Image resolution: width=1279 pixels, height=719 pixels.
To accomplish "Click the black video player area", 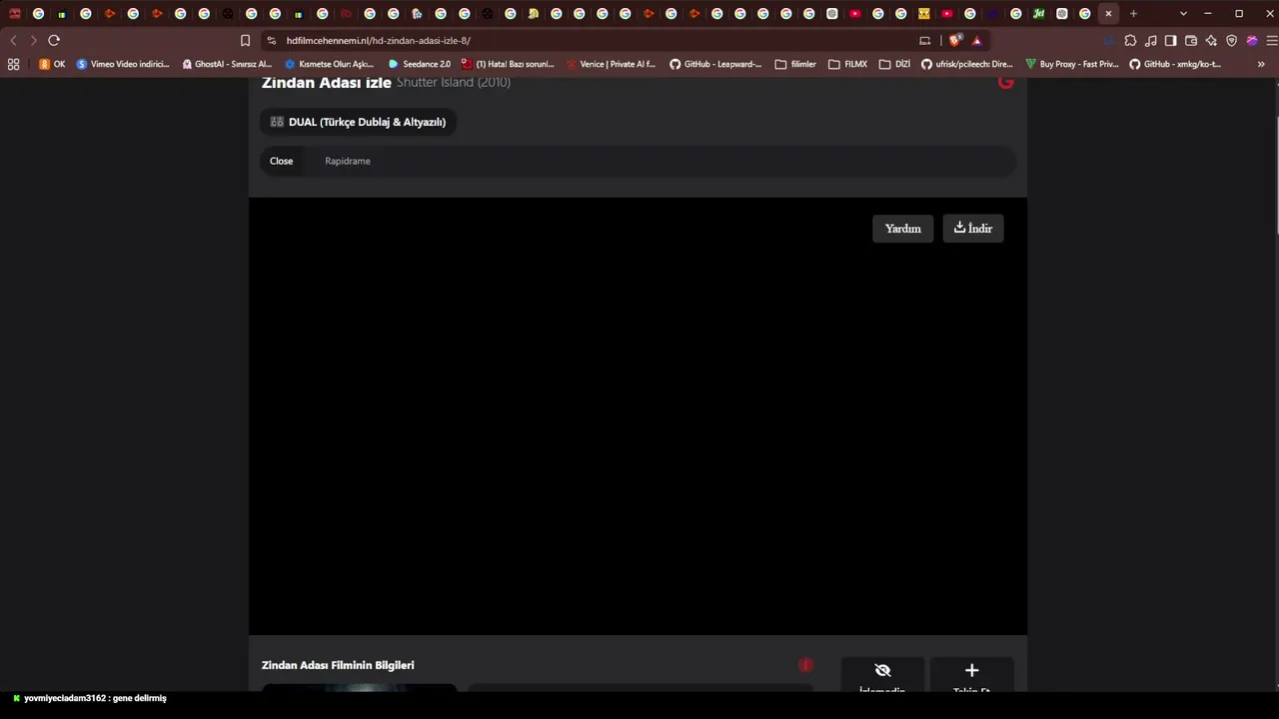I will 638,415.
